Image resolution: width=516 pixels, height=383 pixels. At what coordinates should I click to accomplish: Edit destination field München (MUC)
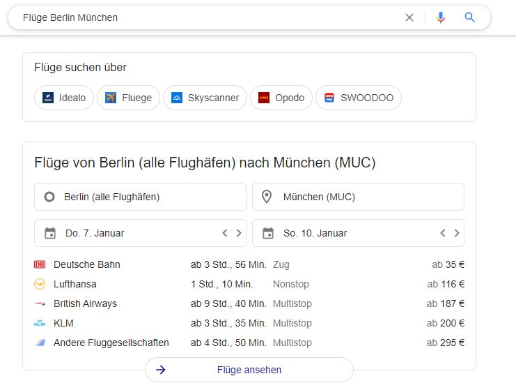(x=358, y=197)
